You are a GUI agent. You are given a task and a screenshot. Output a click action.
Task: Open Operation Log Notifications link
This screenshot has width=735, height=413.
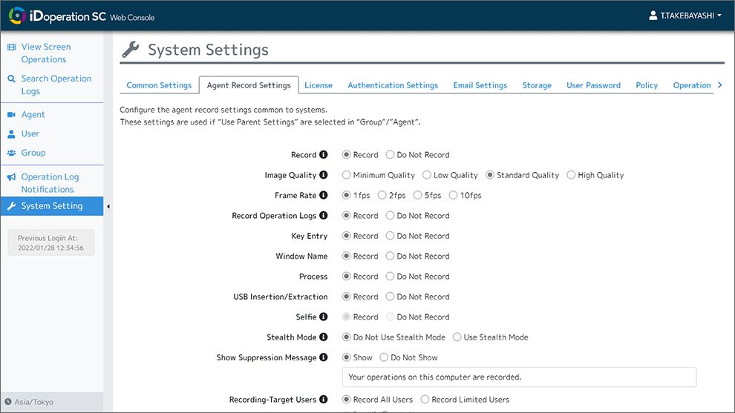[50, 183]
